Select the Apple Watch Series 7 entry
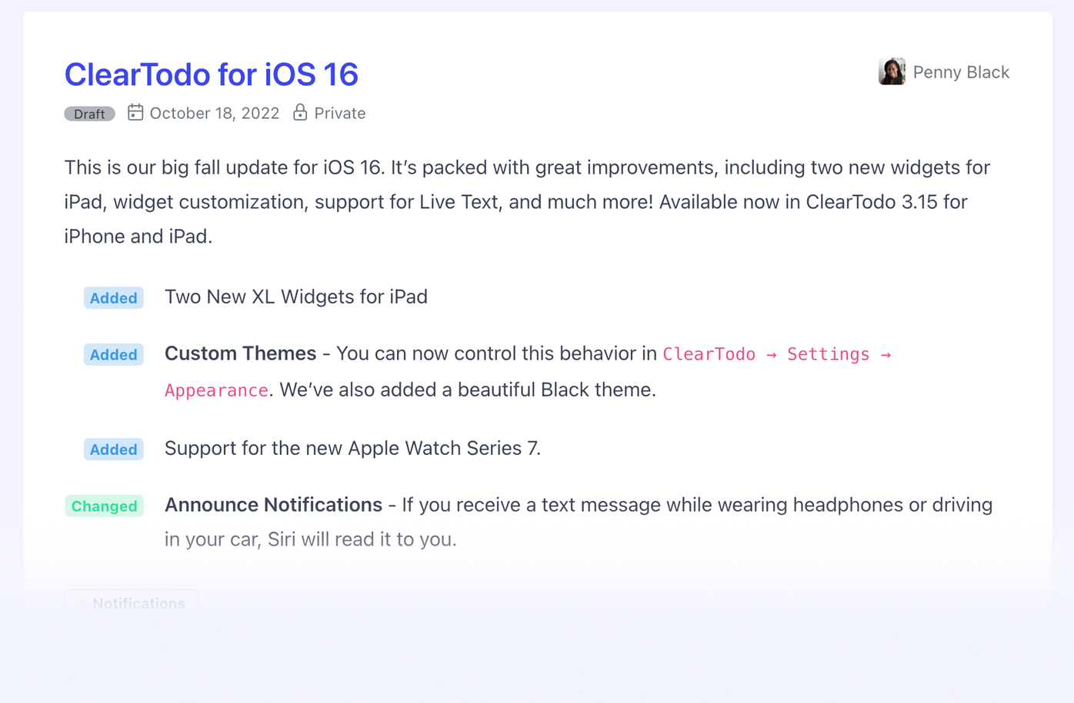 pyautogui.click(x=353, y=448)
